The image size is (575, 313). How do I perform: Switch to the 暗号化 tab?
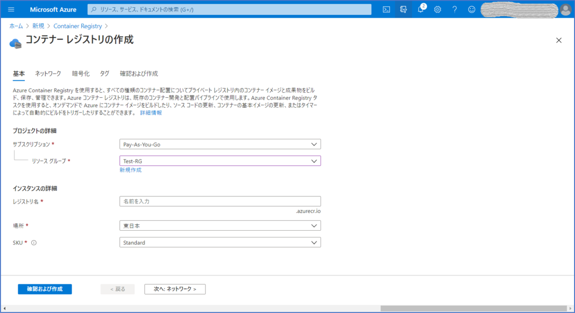click(x=80, y=74)
